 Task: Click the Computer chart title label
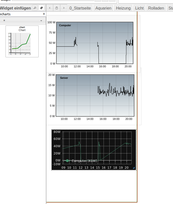(x=65, y=25)
